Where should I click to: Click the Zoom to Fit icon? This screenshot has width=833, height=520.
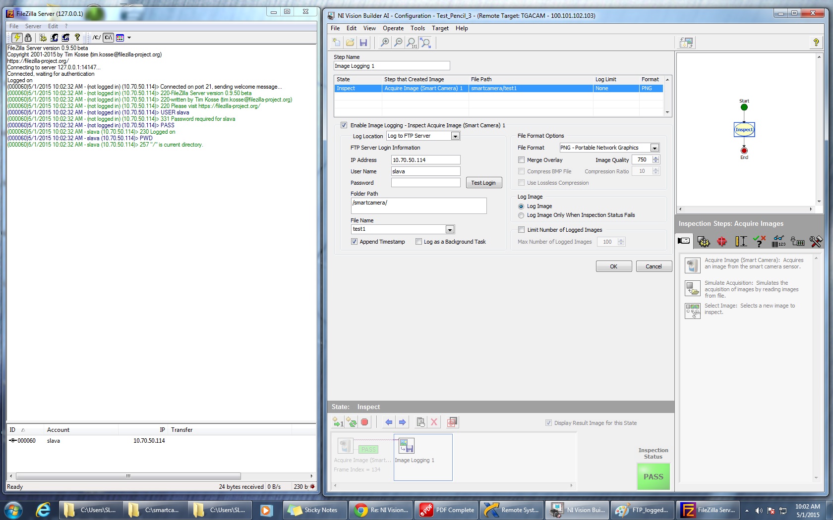(425, 43)
